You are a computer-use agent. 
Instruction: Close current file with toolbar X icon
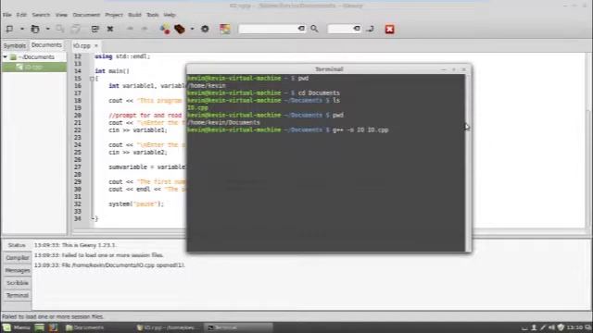click(110, 29)
